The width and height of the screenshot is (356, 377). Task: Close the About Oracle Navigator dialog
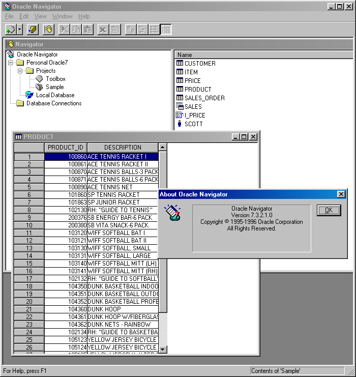(x=341, y=194)
